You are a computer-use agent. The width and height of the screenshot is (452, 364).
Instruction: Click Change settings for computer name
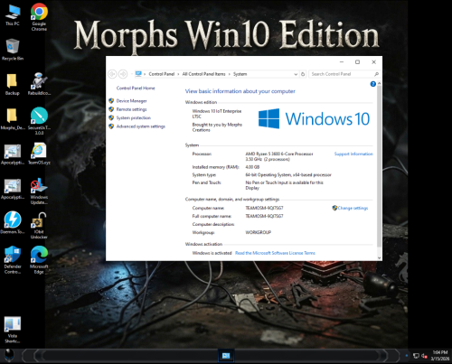[x=353, y=208]
